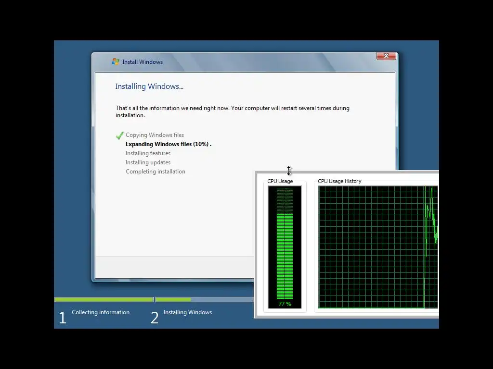The height and width of the screenshot is (369, 493).
Task: Click the '77 %' CPU usage value
Action: click(x=285, y=304)
